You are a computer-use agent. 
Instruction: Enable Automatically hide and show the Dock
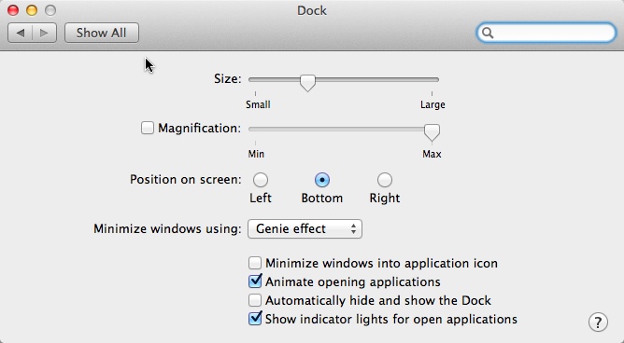coord(255,300)
